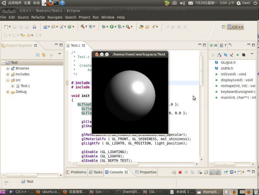Open the Open Console dropdown

pos(243,172)
